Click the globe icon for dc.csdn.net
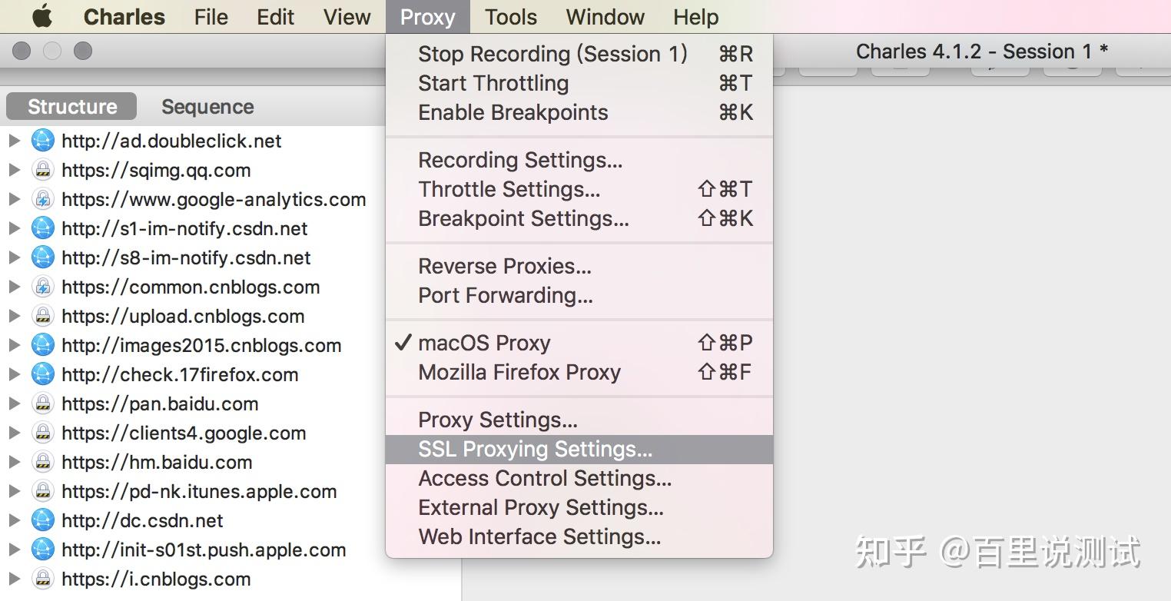This screenshot has height=601, width=1171. pos(43,520)
